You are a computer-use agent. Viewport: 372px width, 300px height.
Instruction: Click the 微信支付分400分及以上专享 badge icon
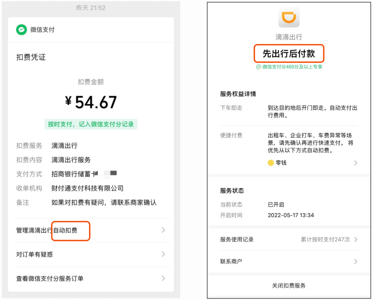(258, 67)
